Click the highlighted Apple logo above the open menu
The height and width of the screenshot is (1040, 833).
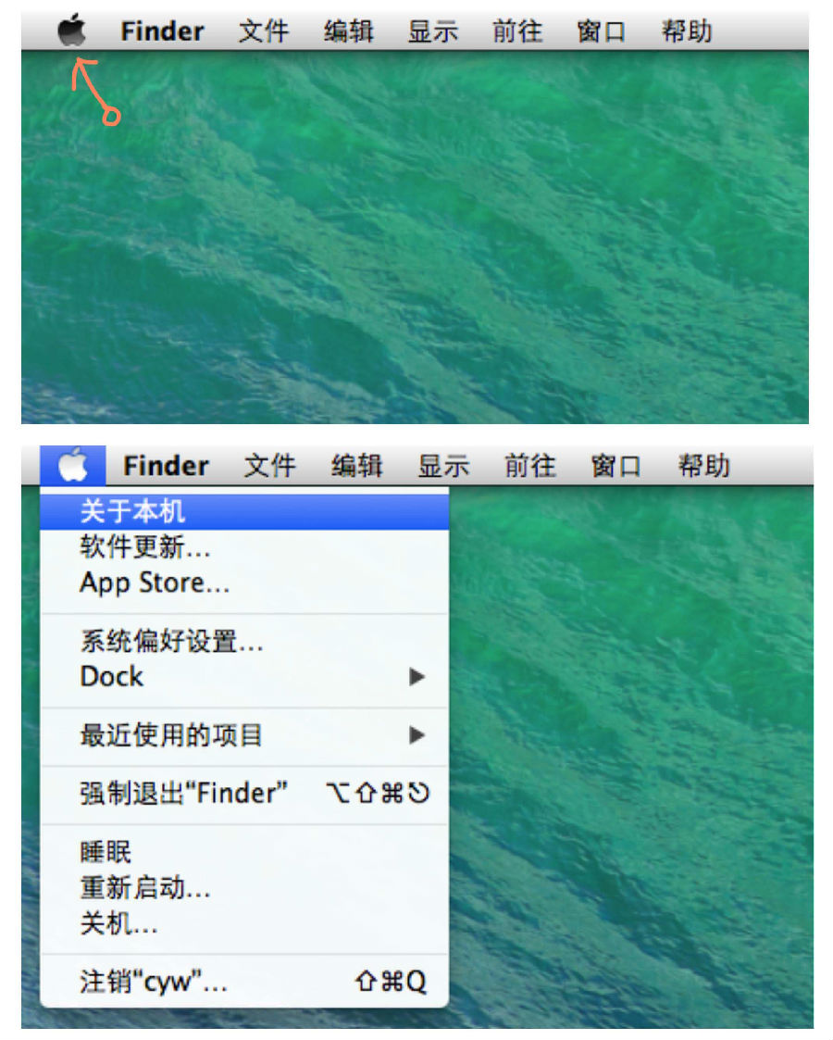pyautogui.click(x=73, y=464)
